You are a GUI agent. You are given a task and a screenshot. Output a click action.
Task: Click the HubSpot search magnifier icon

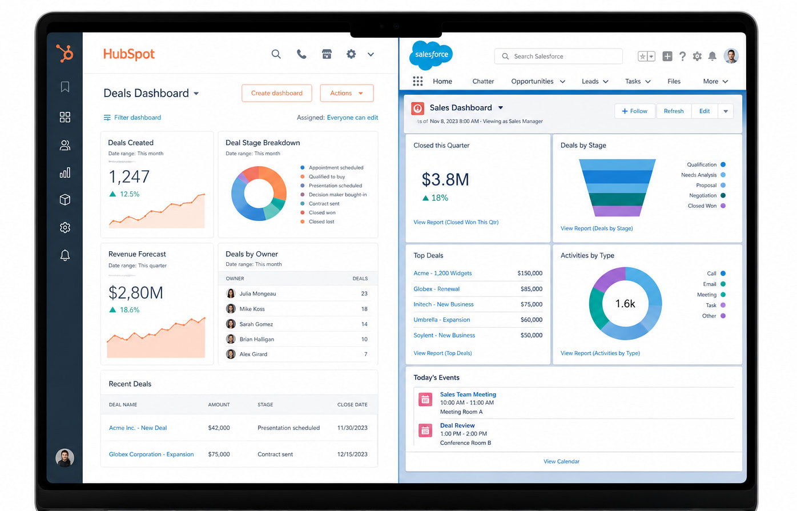coord(276,54)
